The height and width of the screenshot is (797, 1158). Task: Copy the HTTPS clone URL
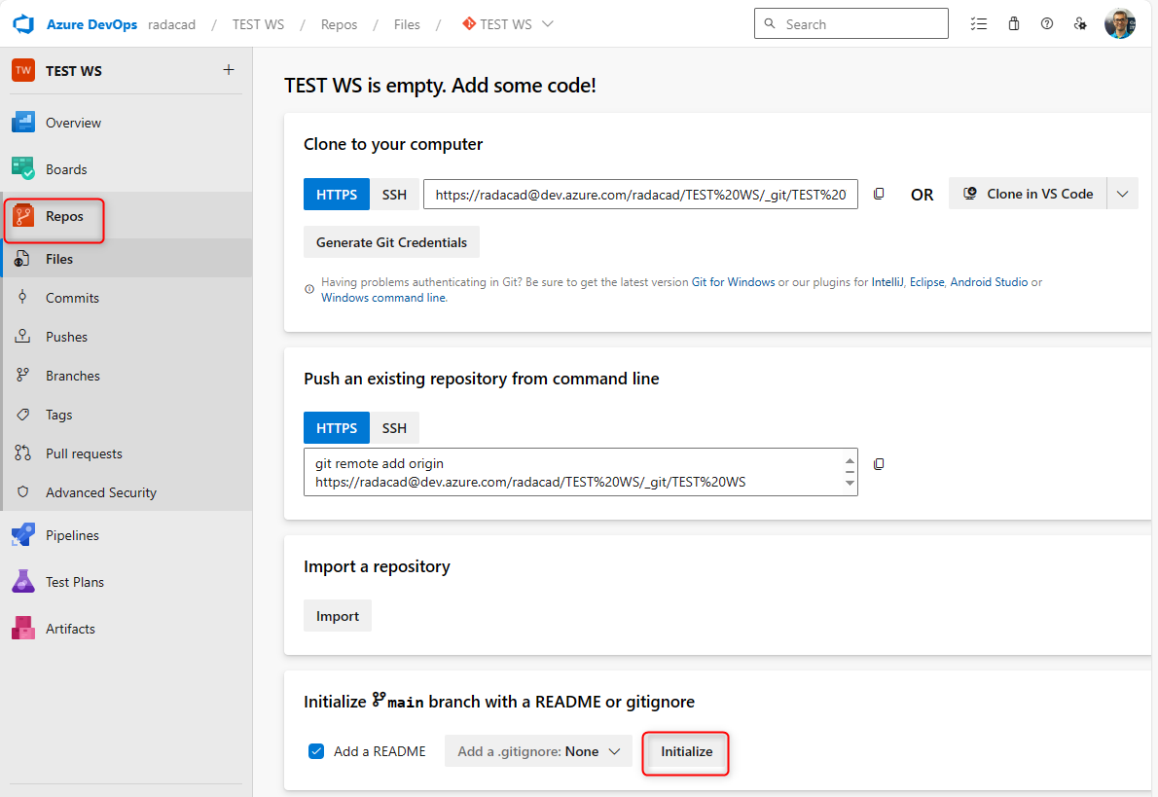(x=879, y=194)
